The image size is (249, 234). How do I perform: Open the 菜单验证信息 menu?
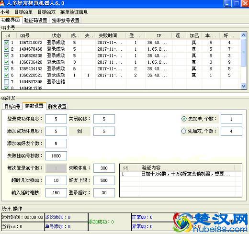coord(74,12)
